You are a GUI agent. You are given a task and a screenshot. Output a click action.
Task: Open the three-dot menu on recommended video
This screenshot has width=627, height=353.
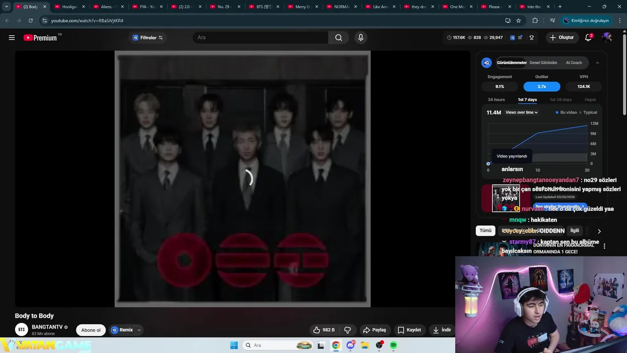click(x=604, y=246)
